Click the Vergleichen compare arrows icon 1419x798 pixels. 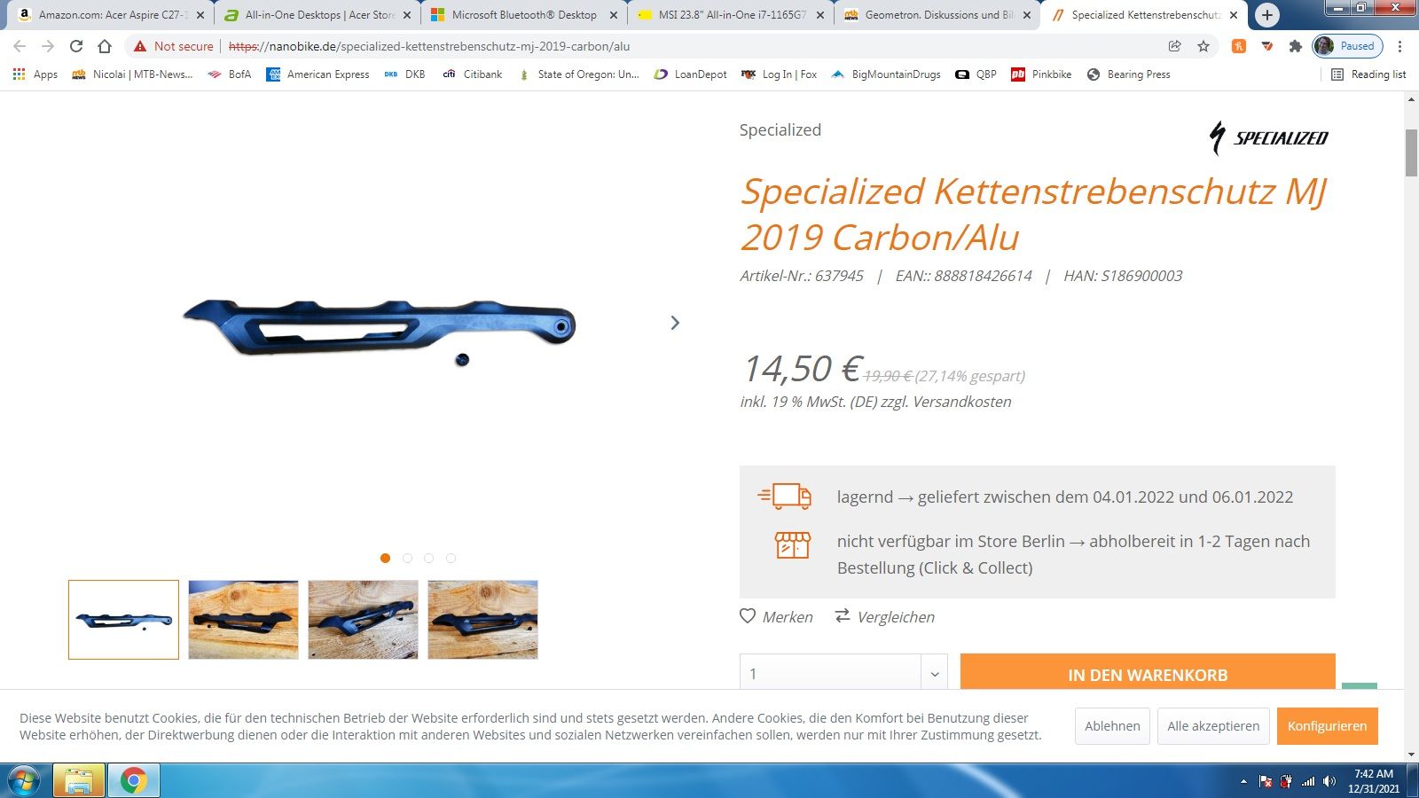click(843, 615)
